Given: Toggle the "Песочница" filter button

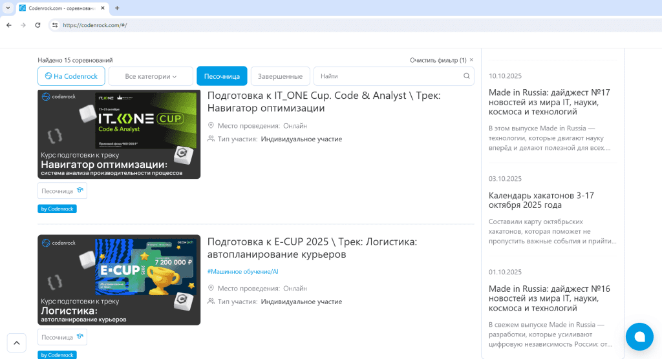Looking at the screenshot, I should click(222, 76).
